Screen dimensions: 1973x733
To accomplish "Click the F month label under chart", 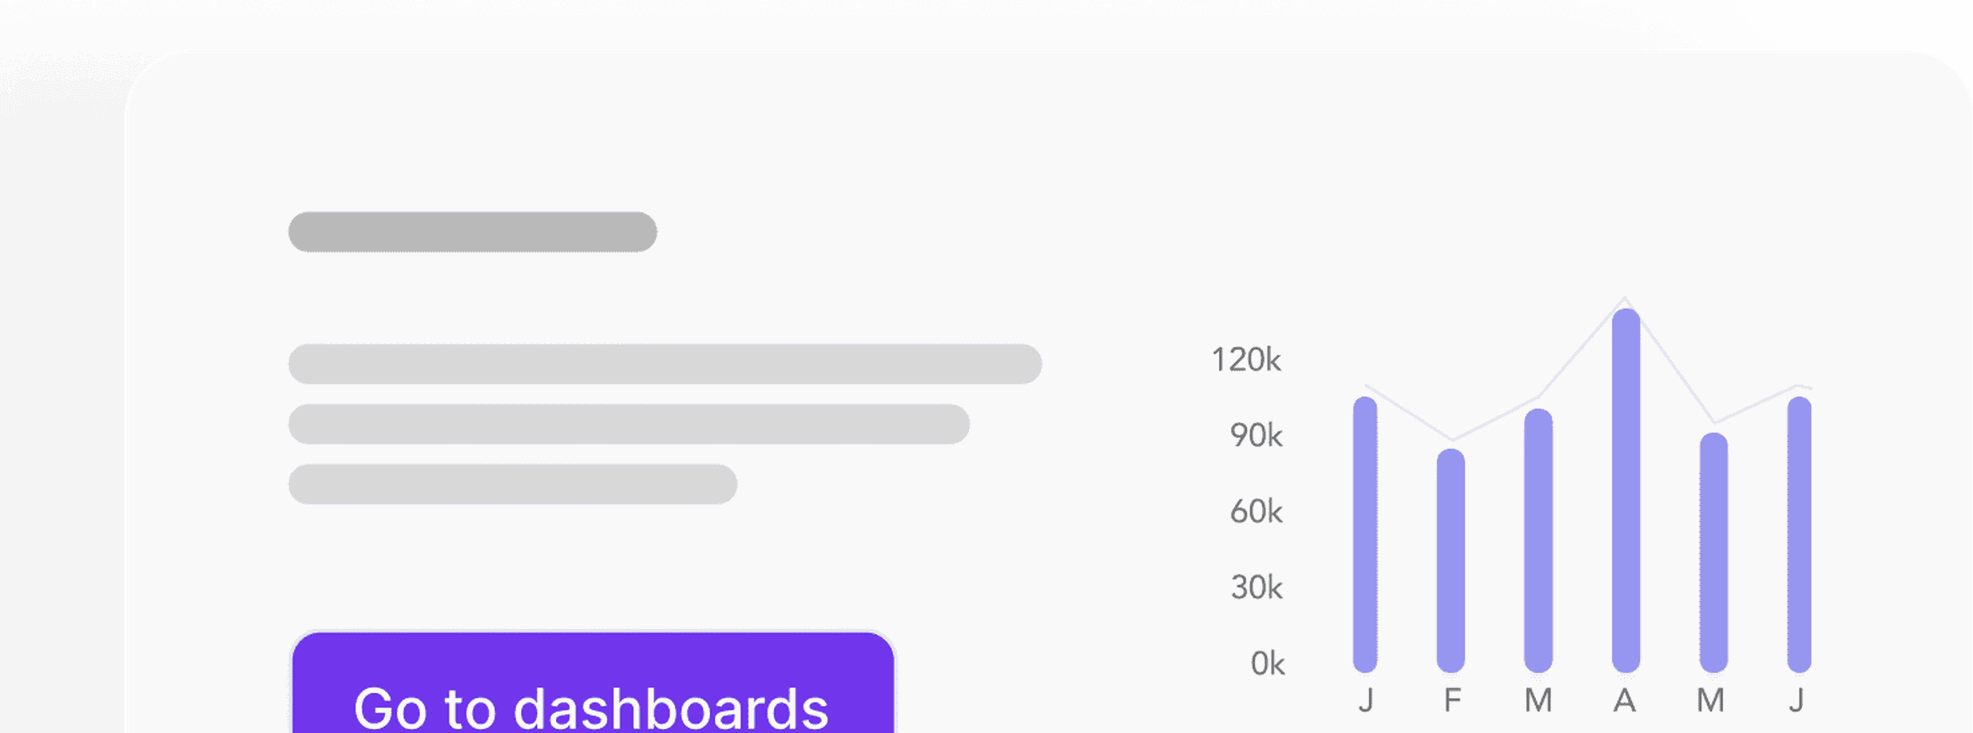I will 1452,700.
